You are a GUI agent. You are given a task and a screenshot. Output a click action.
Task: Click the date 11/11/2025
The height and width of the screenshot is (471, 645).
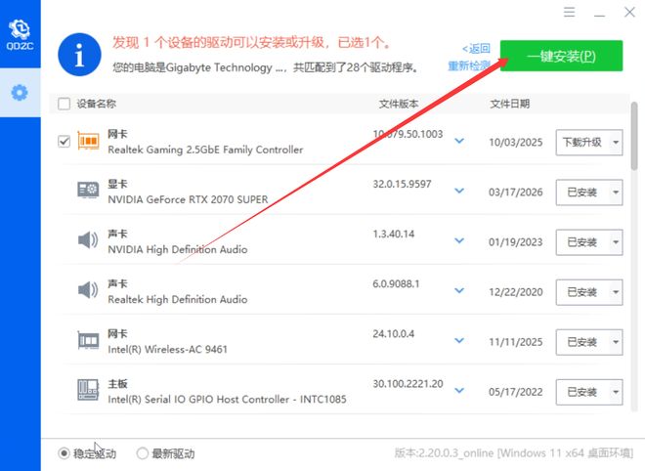(x=515, y=342)
